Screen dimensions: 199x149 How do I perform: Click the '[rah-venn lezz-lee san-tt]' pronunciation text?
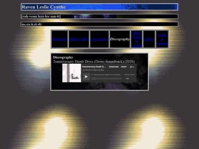[x=41, y=17]
